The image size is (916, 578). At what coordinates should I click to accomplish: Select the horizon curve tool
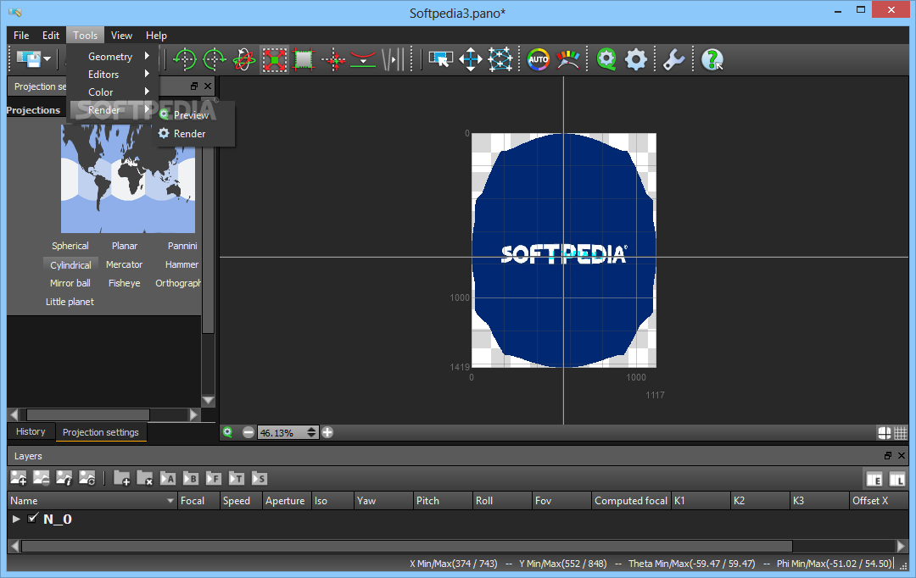coord(363,59)
